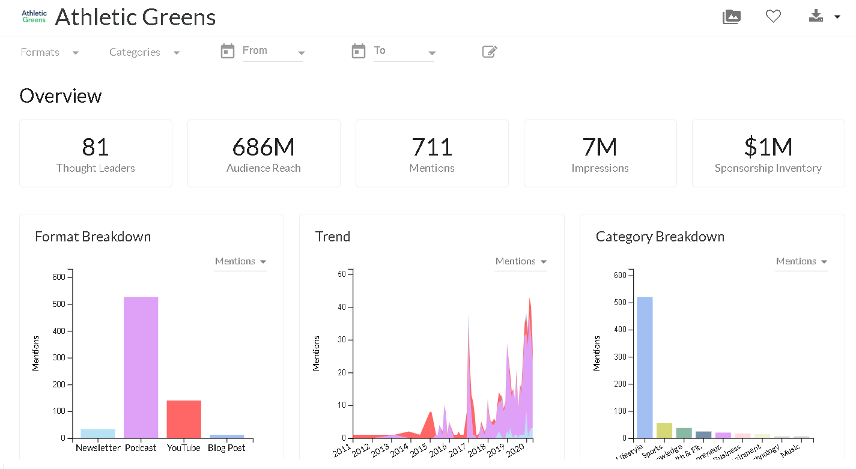
Task: Click the Athletic Greens logo
Action: coord(34,16)
